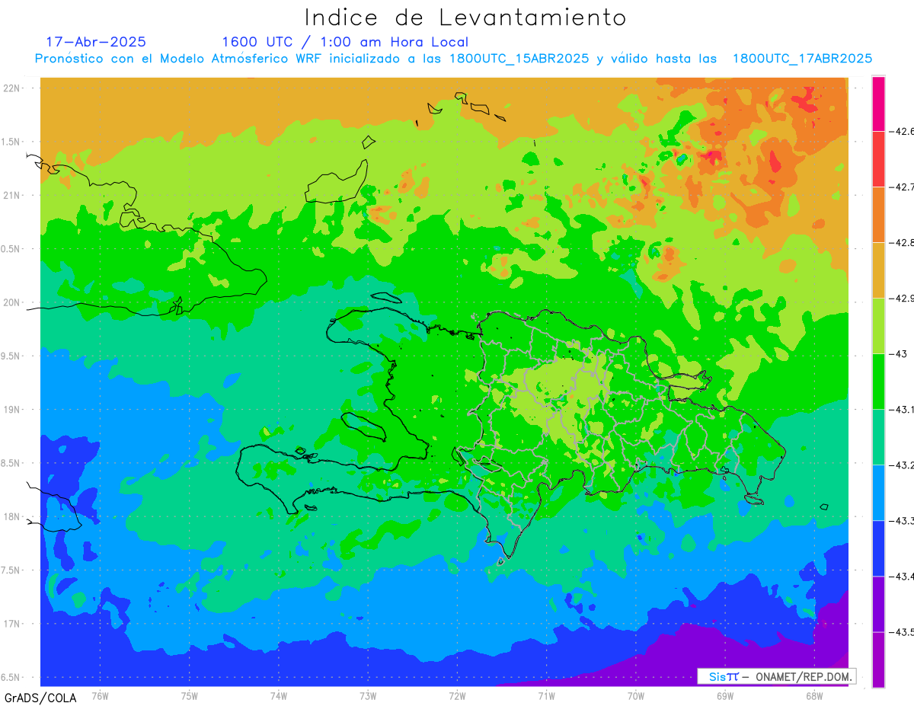This screenshot has height=706, width=914.
Task: Click the '70W' longitude label
Action: tap(636, 695)
